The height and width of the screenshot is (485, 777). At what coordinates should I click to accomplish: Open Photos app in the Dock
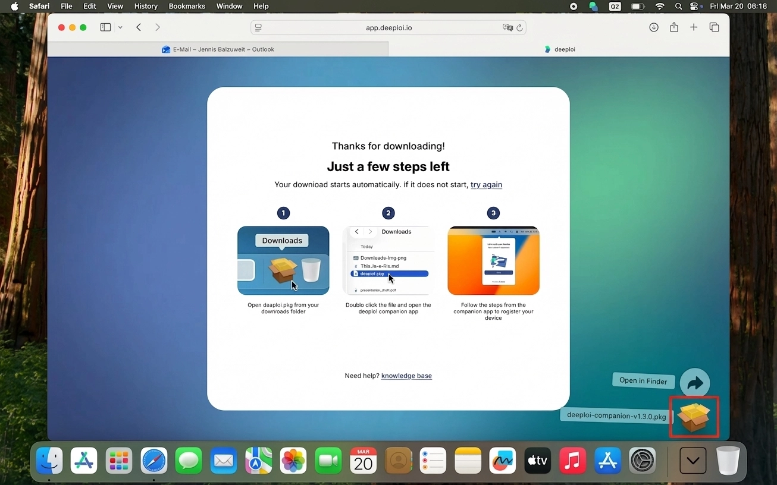[x=293, y=461]
